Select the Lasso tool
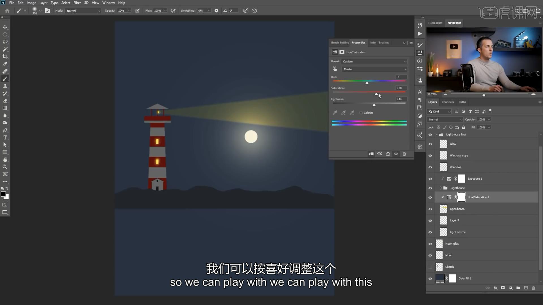This screenshot has width=543, height=305. coord(5,42)
